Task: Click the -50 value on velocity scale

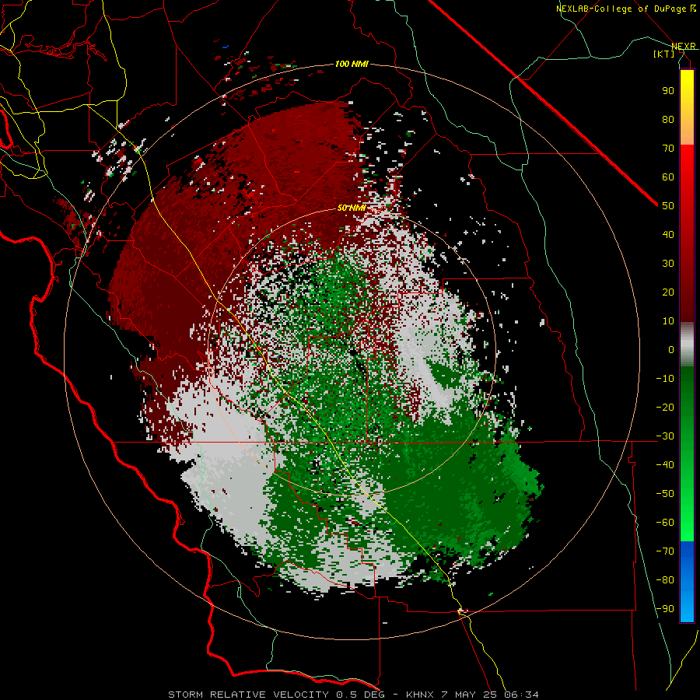Action: tap(665, 494)
